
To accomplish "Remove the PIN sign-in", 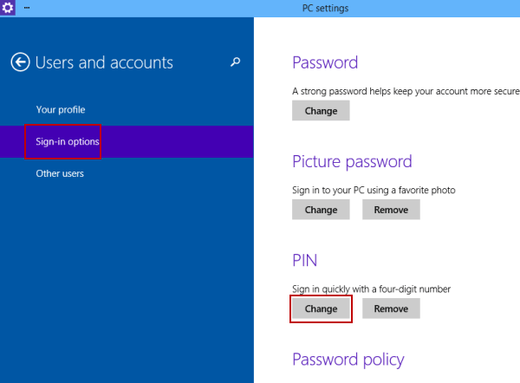I will coord(391,308).
